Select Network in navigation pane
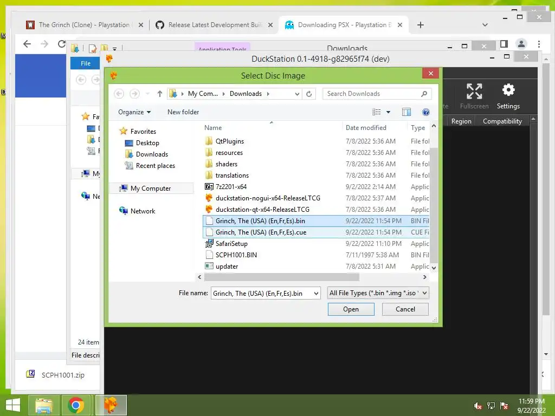 coord(143,211)
